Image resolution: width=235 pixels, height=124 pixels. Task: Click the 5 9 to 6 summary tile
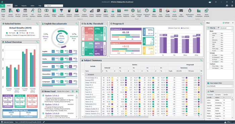(x=8, y=101)
